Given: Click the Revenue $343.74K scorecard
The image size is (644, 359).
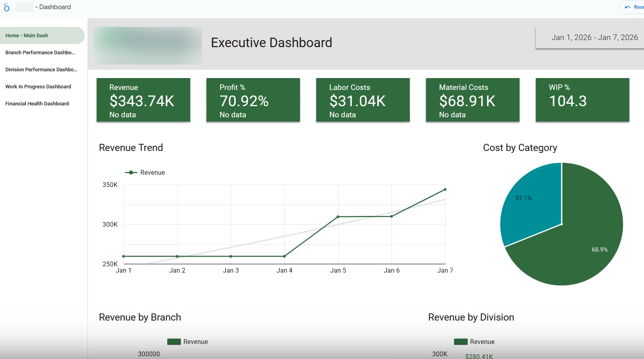Looking at the screenshot, I should (x=143, y=100).
